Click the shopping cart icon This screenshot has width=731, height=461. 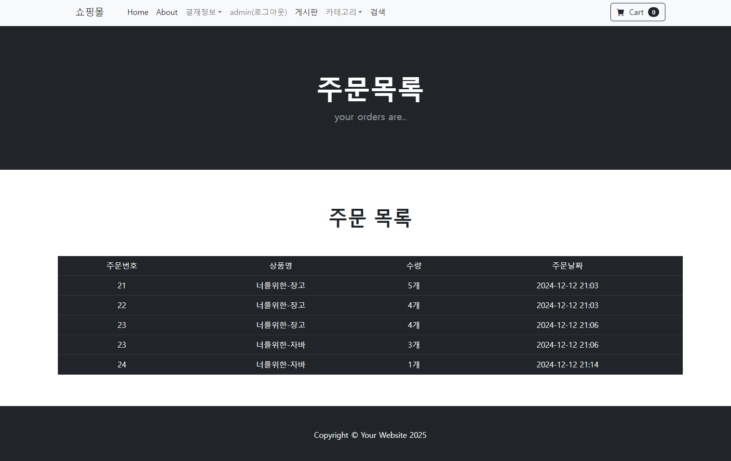pyautogui.click(x=621, y=13)
